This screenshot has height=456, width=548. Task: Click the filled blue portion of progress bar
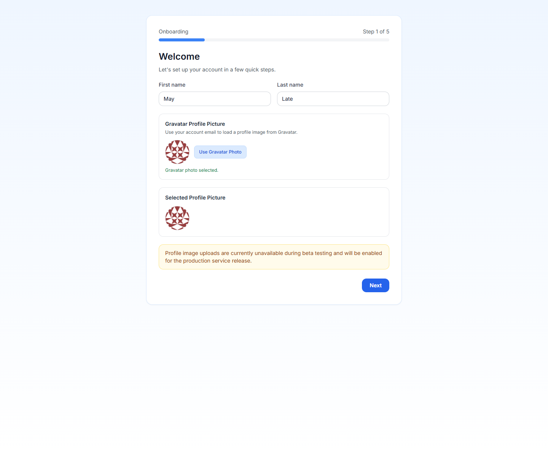[182, 40]
